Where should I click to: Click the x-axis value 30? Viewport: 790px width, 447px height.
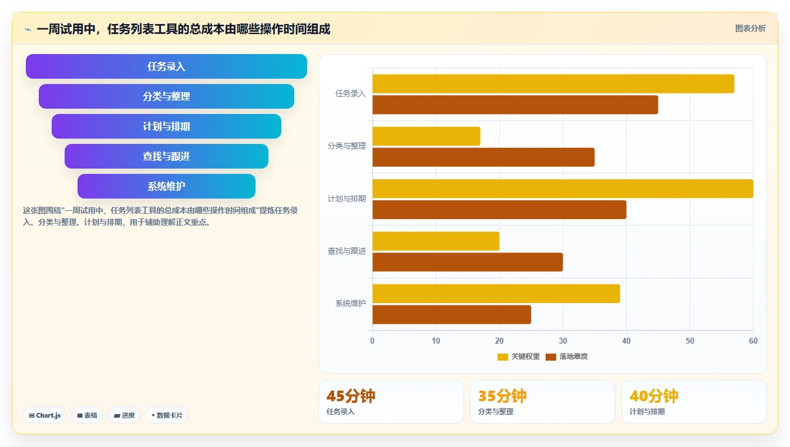click(x=563, y=341)
